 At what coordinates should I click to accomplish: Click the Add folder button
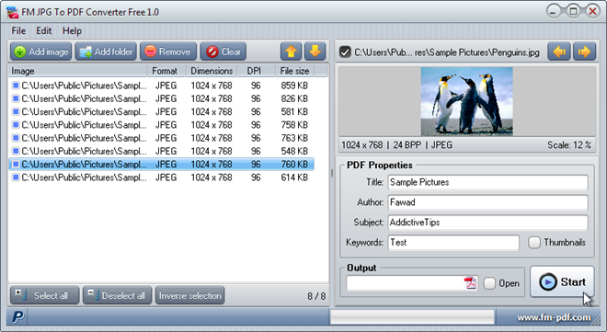click(x=106, y=52)
